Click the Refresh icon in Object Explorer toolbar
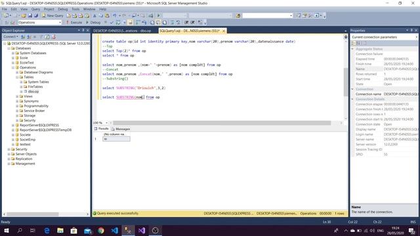This screenshot has height=236, width=420. tap(47, 37)
